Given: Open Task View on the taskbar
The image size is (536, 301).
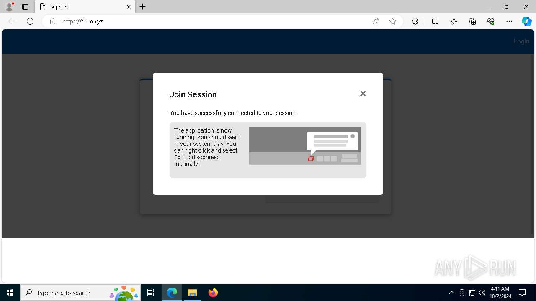Looking at the screenshot, I should [x=151, y=293].
